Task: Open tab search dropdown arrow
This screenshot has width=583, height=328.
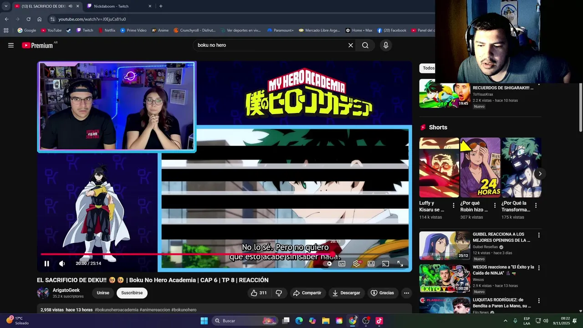Action: 6,6
